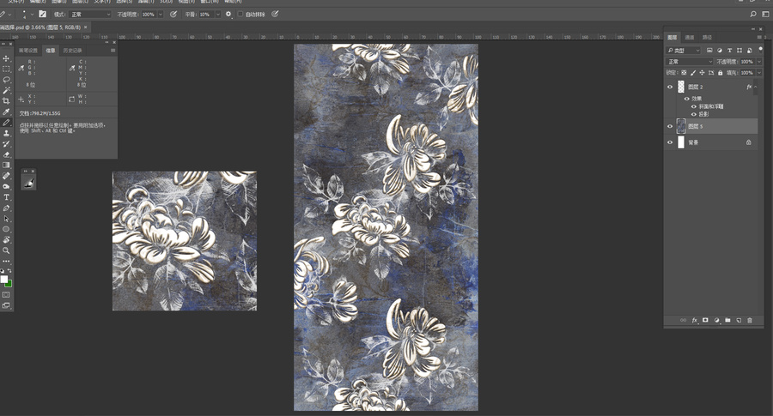This screenshot has height=416, width=773.
Task: Select the 信息 info tab
Action: pyautogui.click(x=51, y=51)
